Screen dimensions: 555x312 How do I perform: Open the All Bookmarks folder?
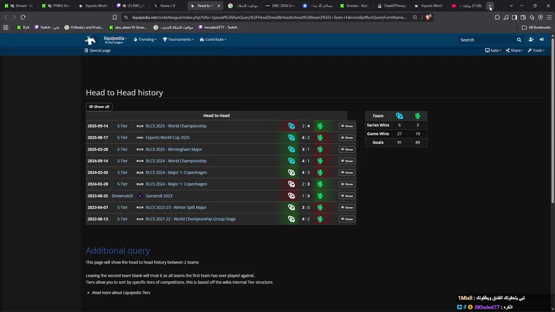coord(536,27)
